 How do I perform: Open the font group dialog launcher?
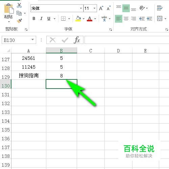click(111, 30)
